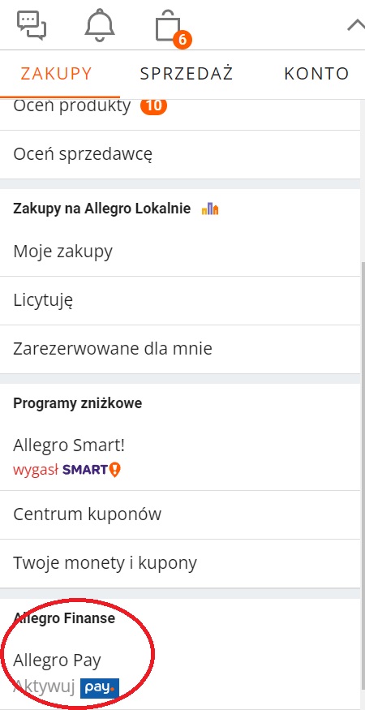Open the shopping bag cart icon
365x710 pixels.
pyautogui.click(x=168, y=26)
